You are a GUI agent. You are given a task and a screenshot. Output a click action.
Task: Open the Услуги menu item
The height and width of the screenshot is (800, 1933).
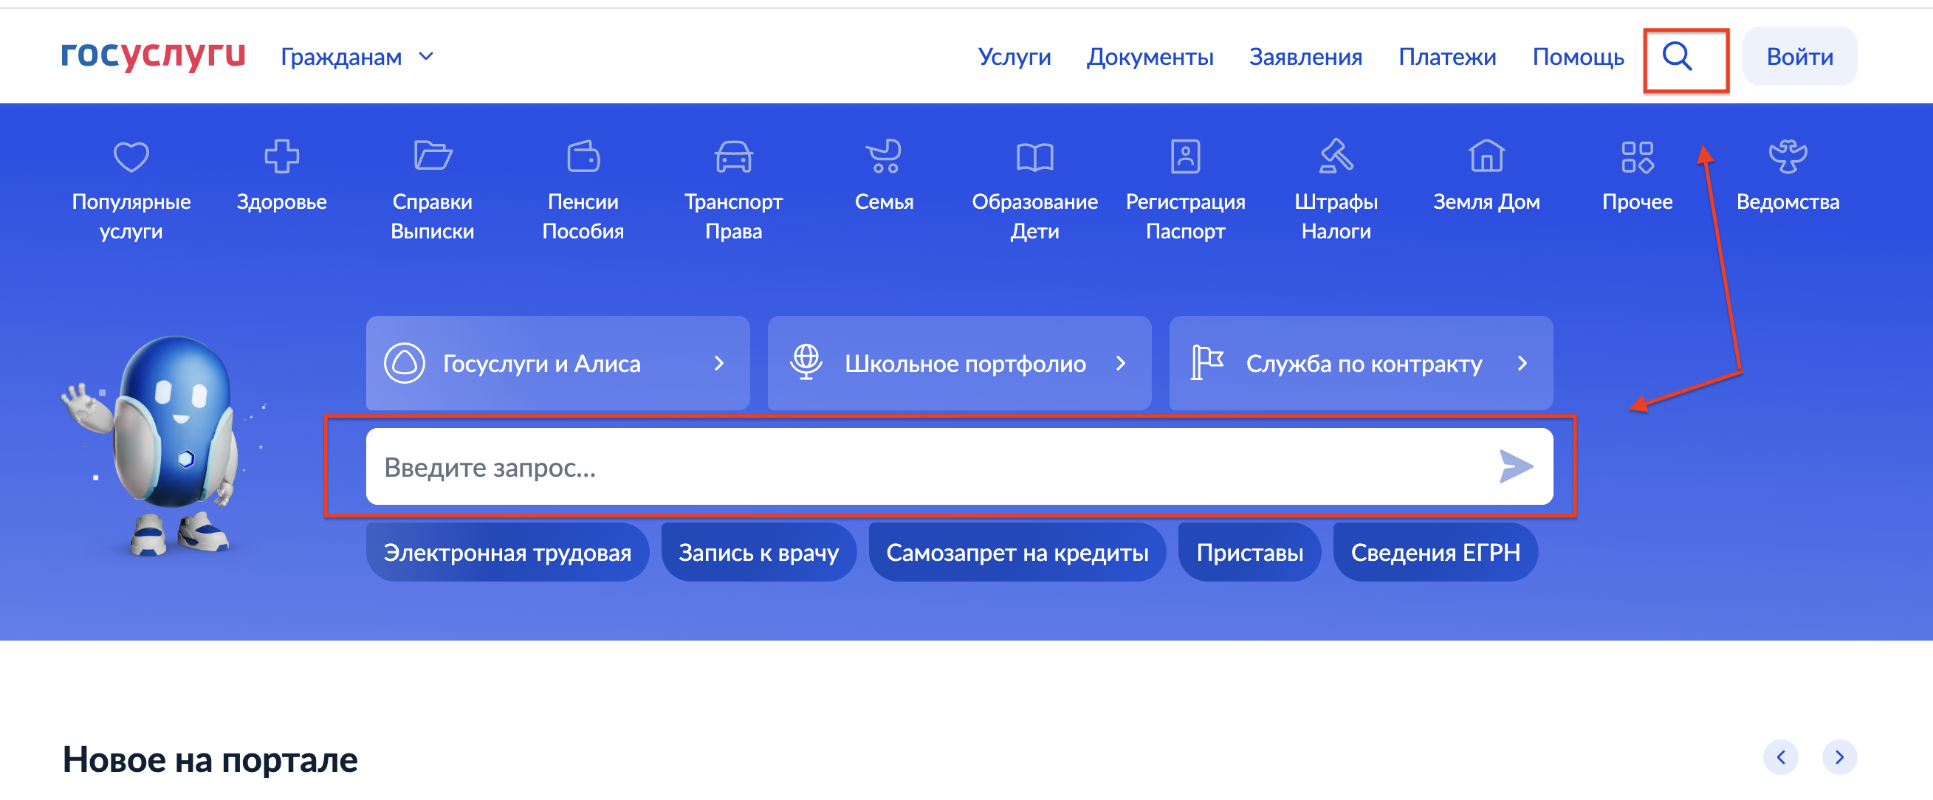click(x=1014, y=57)
